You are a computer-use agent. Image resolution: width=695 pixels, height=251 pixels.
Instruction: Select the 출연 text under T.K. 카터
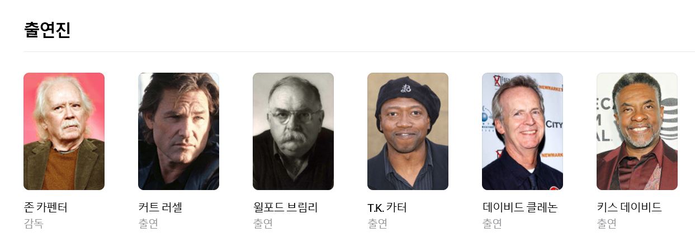(x=377, y=224)
